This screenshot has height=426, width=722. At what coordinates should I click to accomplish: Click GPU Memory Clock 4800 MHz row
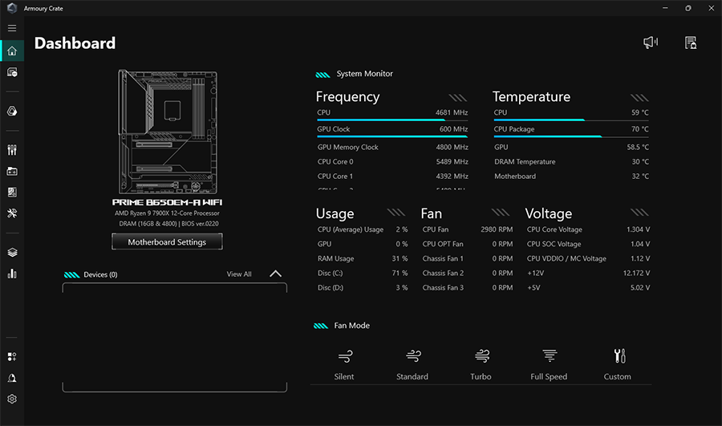pos(392,148)
